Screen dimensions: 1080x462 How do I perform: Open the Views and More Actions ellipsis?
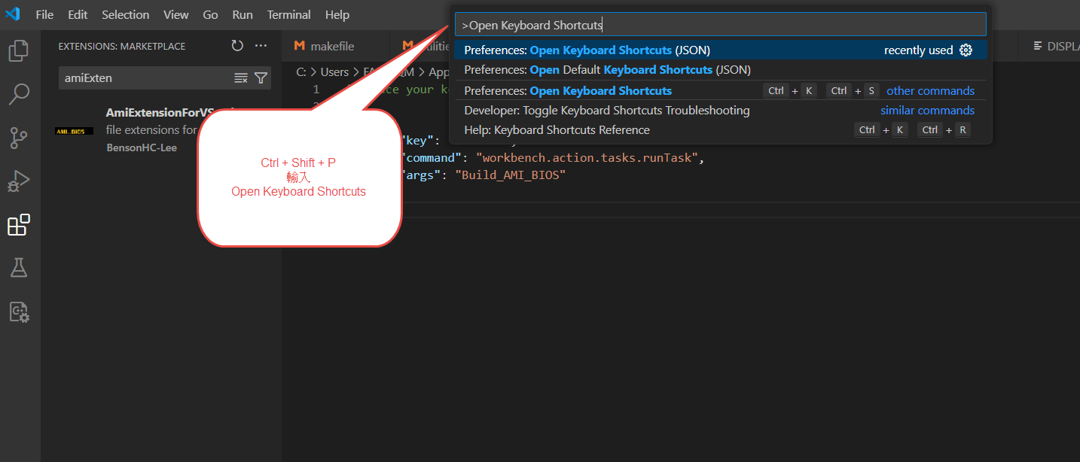(261, 46)
